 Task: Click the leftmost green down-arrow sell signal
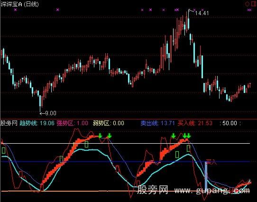pyautogui.click(x=101, y=136)
